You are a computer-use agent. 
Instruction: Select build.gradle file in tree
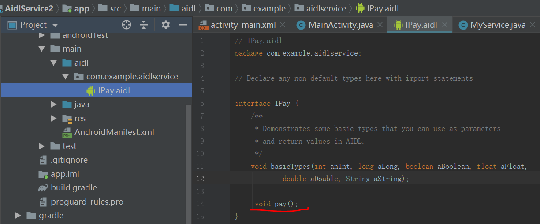[74, 188]
